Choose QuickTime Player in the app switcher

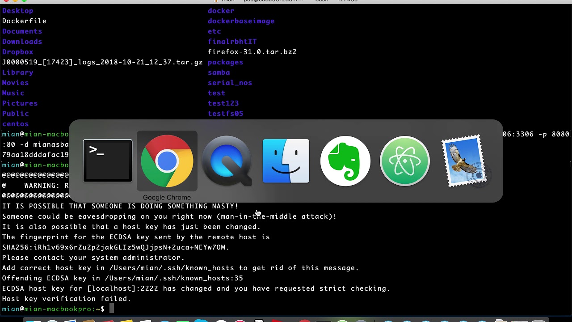(x=227, y=161)
